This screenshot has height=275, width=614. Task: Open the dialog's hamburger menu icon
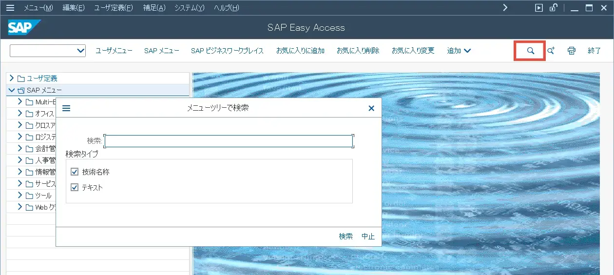click(x=66, y=108)
